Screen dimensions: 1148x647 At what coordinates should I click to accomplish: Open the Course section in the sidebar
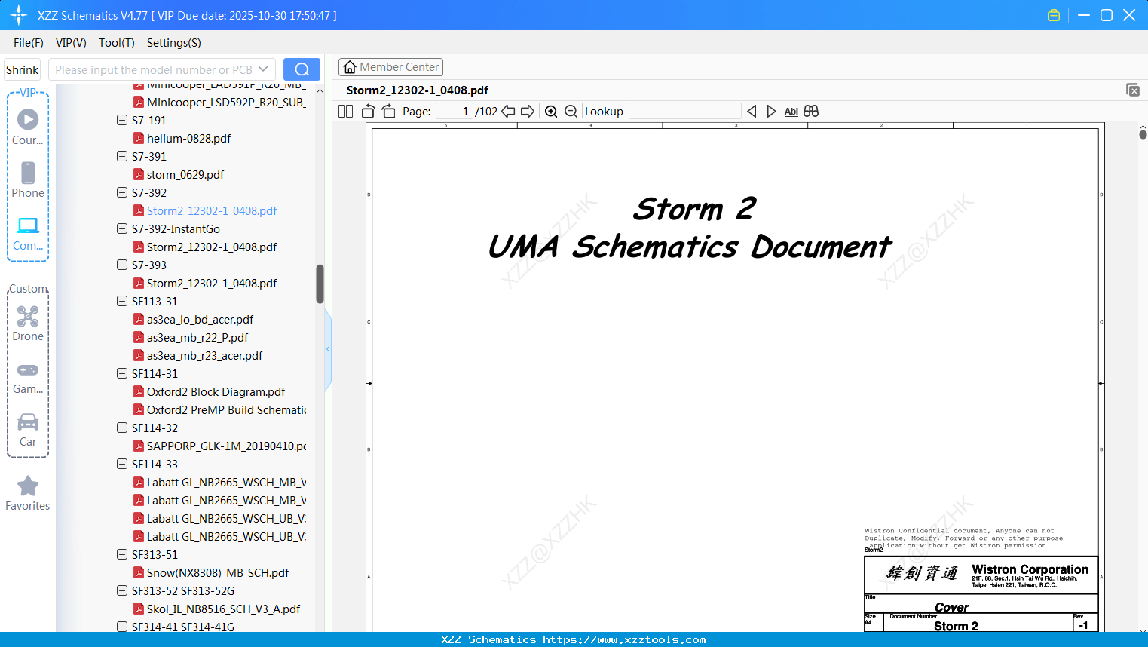28,127
